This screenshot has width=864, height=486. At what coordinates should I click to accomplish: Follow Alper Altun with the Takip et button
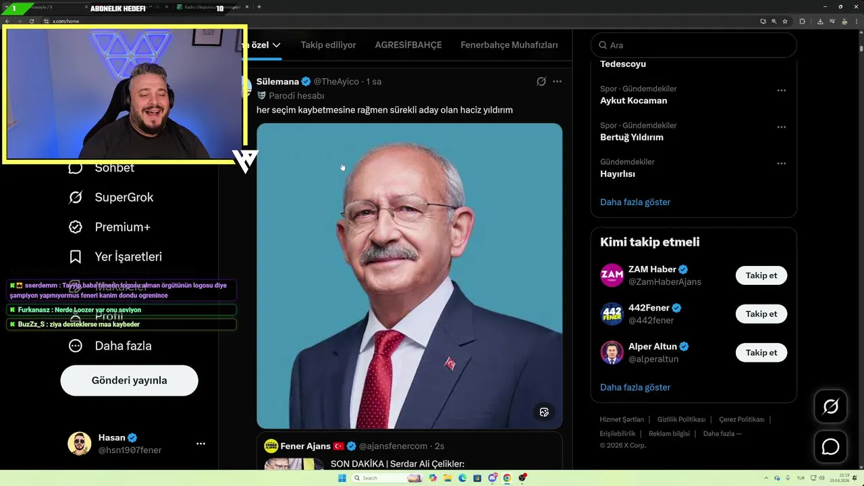[761, 352]
